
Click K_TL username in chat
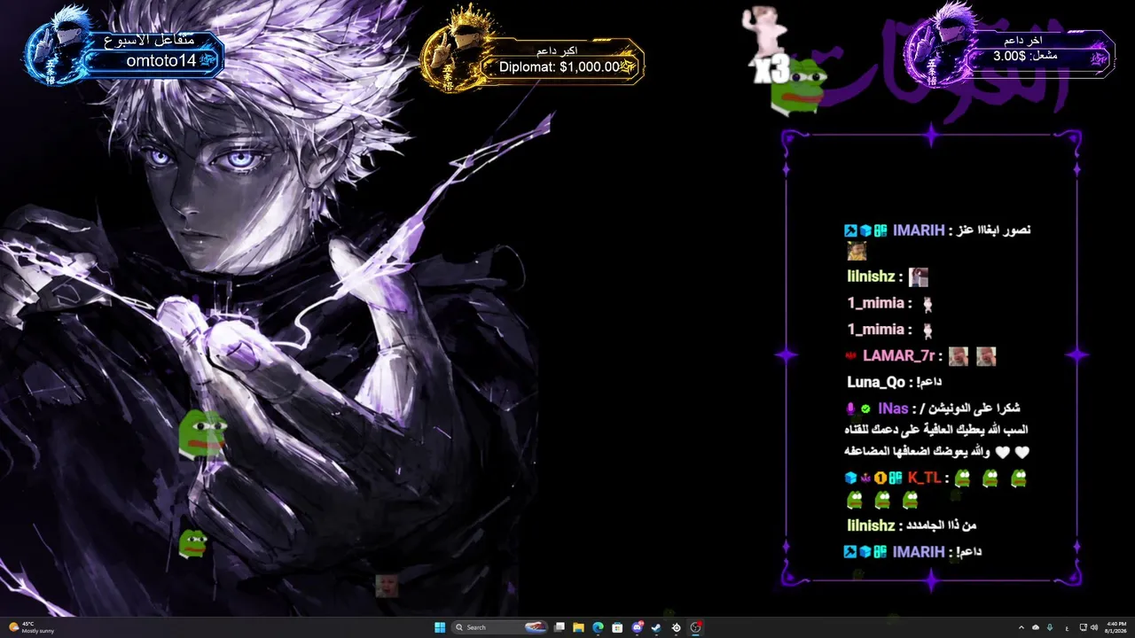coord(924,478)
